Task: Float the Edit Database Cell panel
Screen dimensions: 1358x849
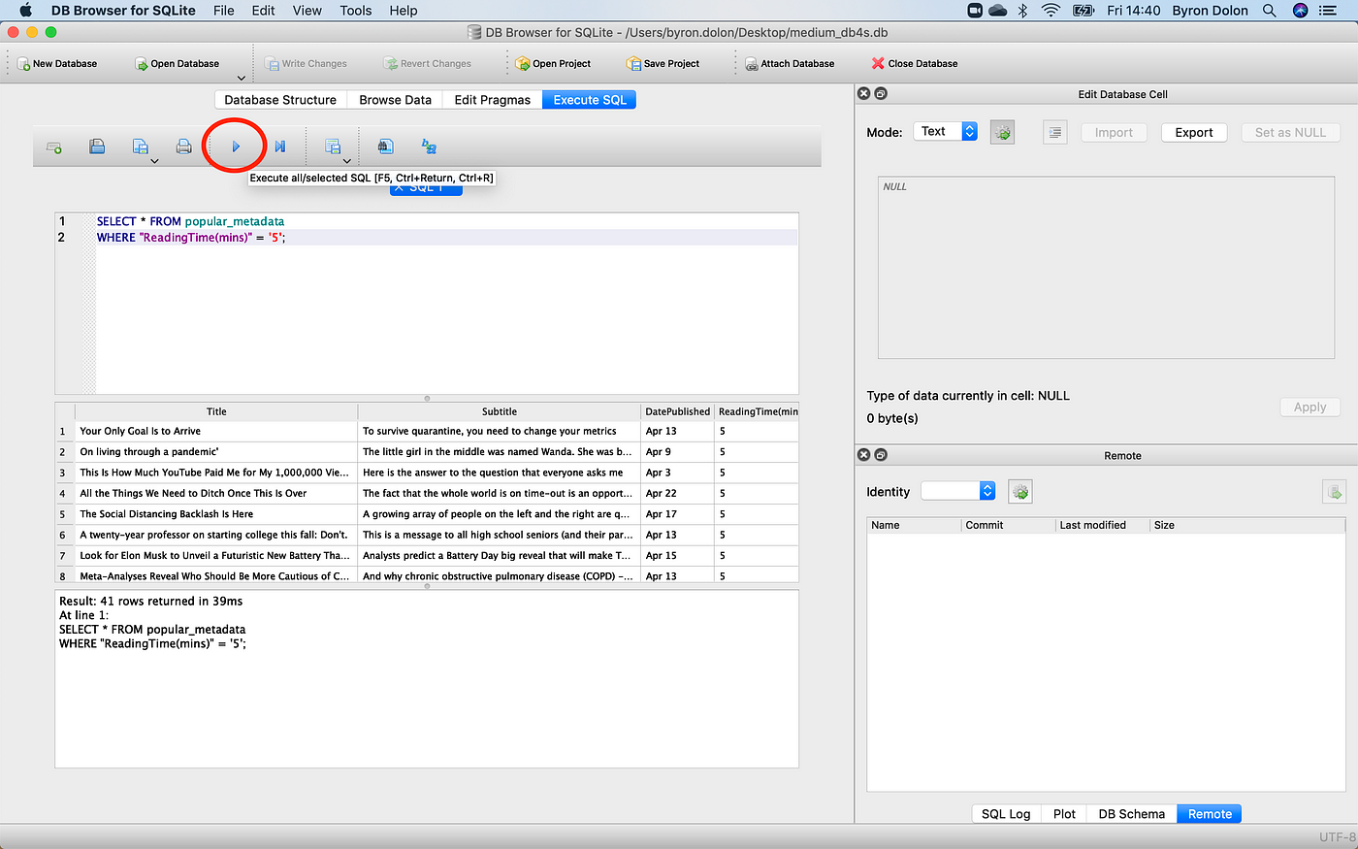Action: coord(881,94)
